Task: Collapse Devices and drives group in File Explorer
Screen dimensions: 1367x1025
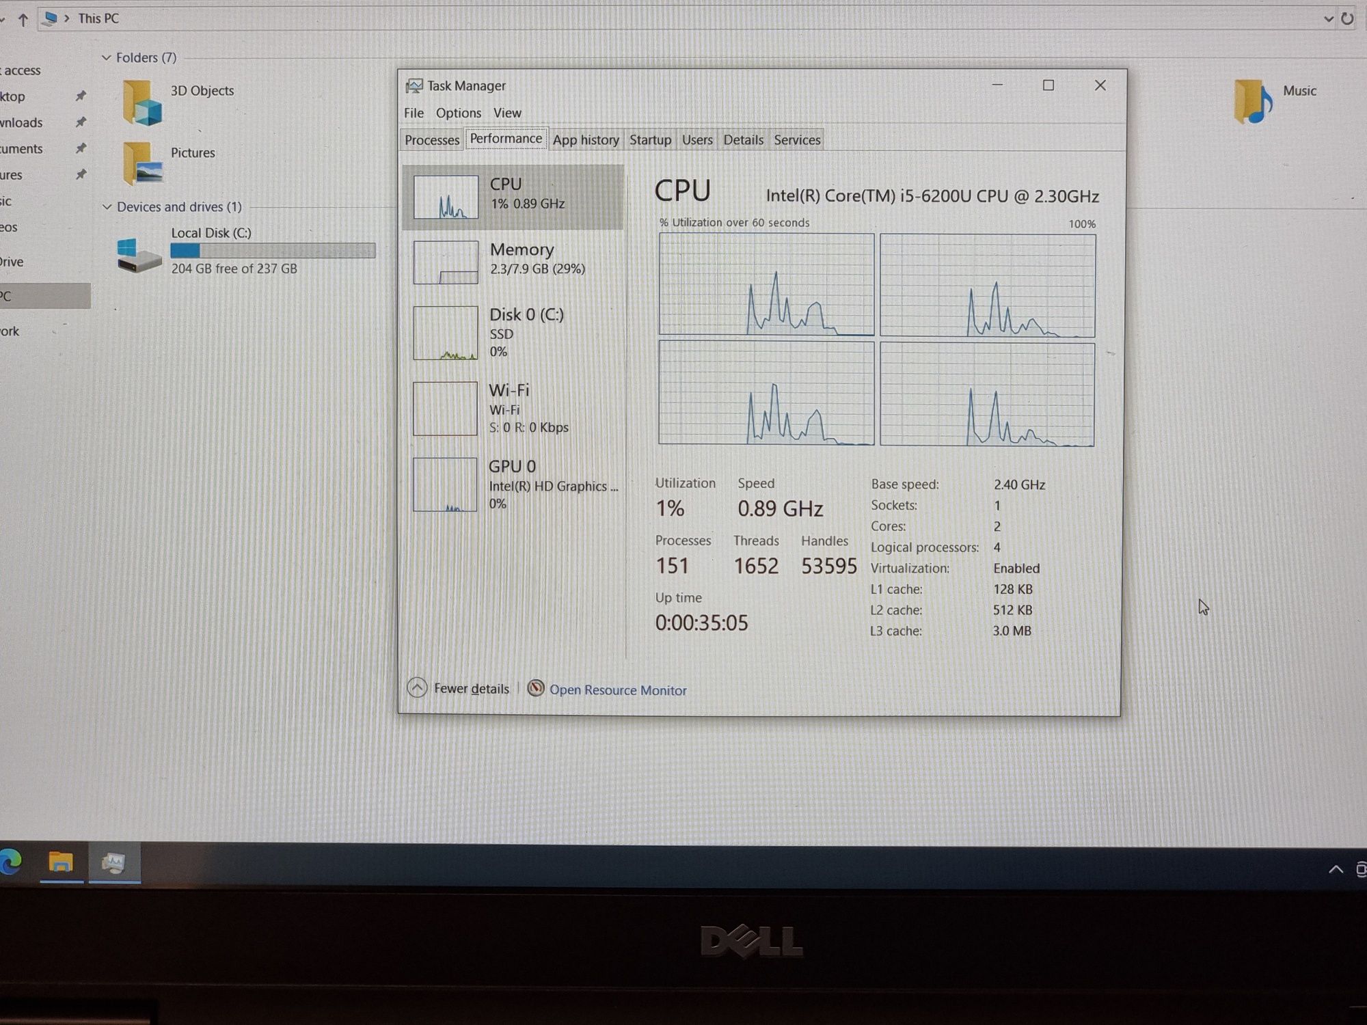Action: click(x=107, y=207)
